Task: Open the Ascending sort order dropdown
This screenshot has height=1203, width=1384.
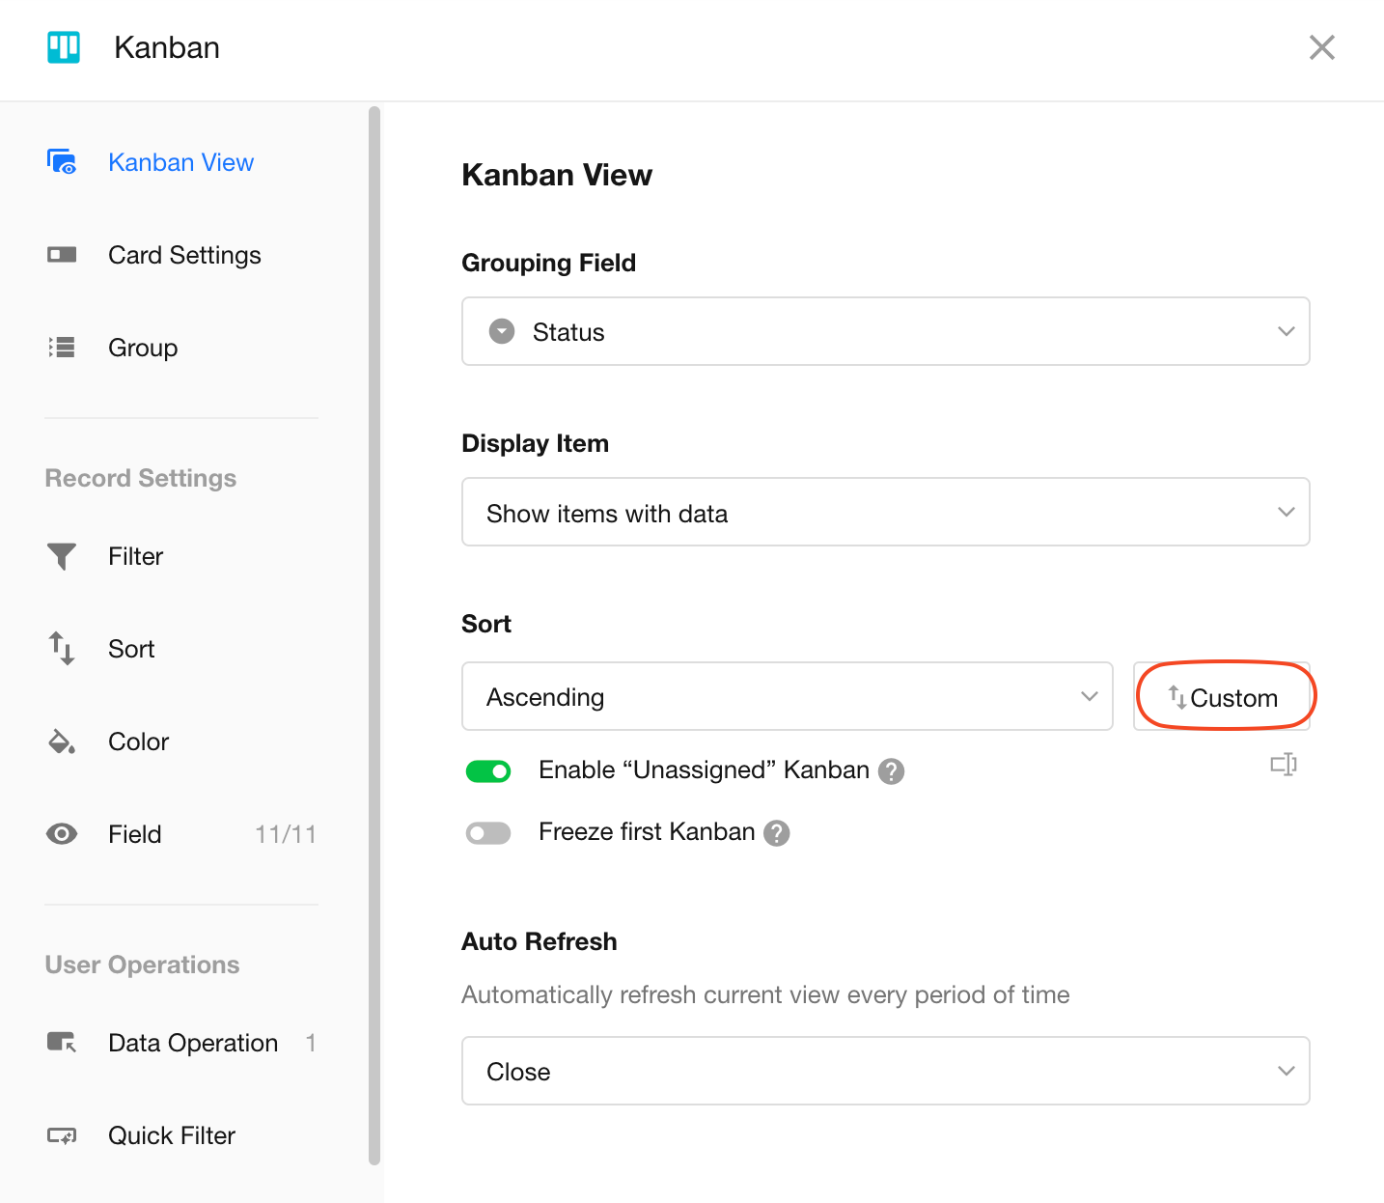Action: coord(787,696)
